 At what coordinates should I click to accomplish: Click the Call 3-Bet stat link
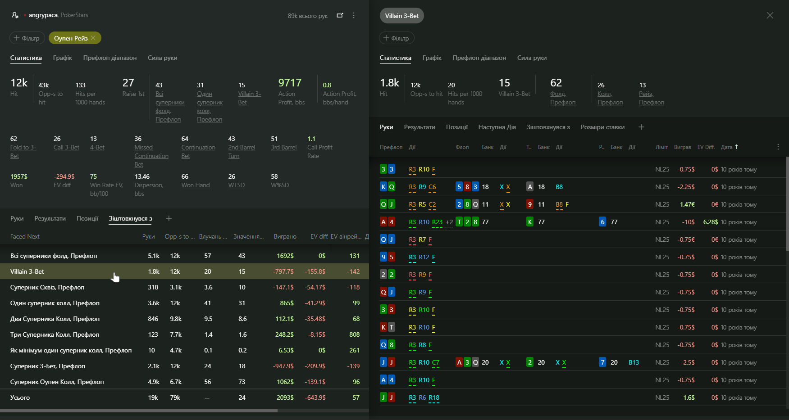point(66,147)
